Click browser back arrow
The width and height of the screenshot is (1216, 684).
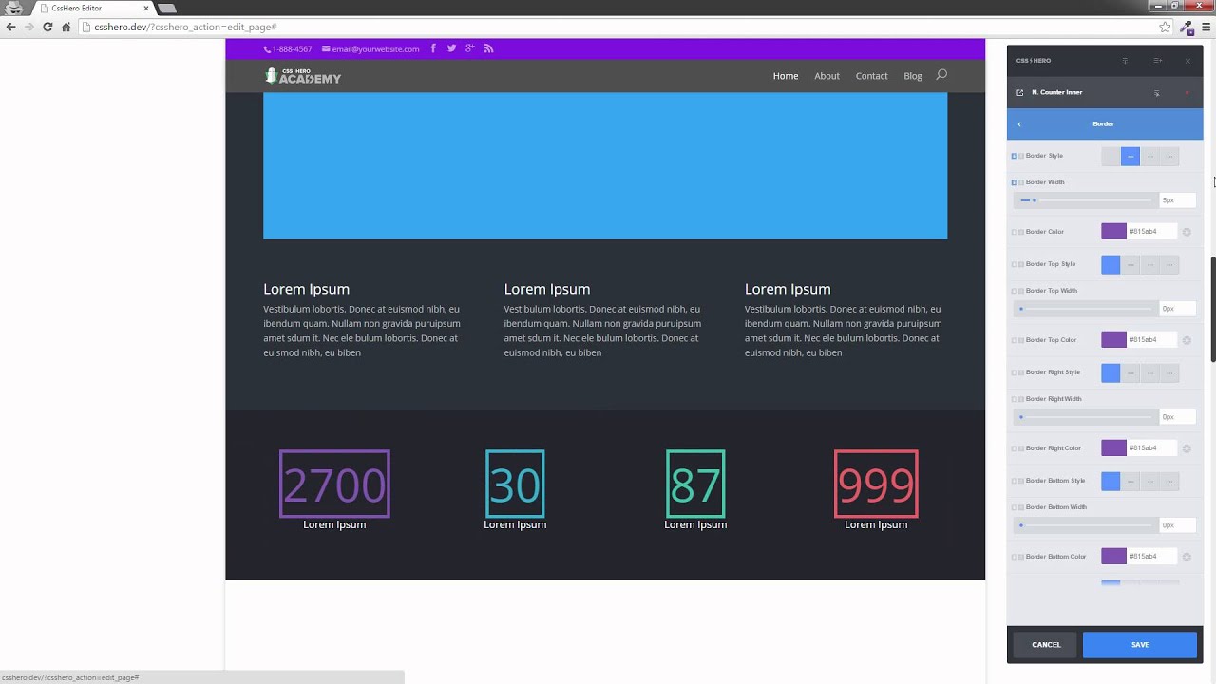pos(11,27)
